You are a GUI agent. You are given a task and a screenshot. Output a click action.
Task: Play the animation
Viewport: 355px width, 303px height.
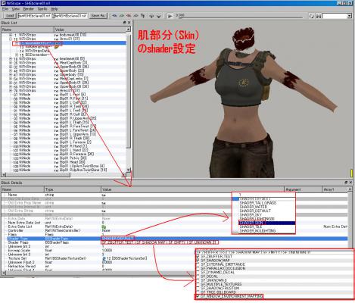tap(170, 16)
